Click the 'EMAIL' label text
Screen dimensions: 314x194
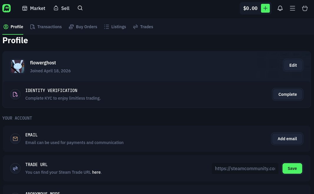click(x=32, y=135)
